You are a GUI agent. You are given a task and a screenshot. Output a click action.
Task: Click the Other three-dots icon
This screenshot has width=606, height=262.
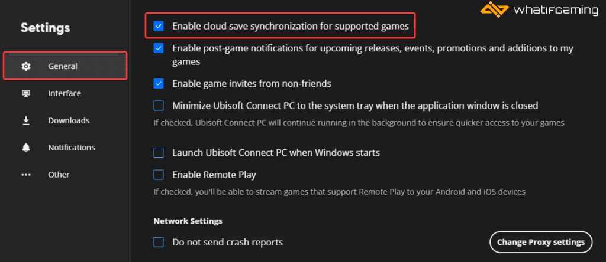(26, 175)
